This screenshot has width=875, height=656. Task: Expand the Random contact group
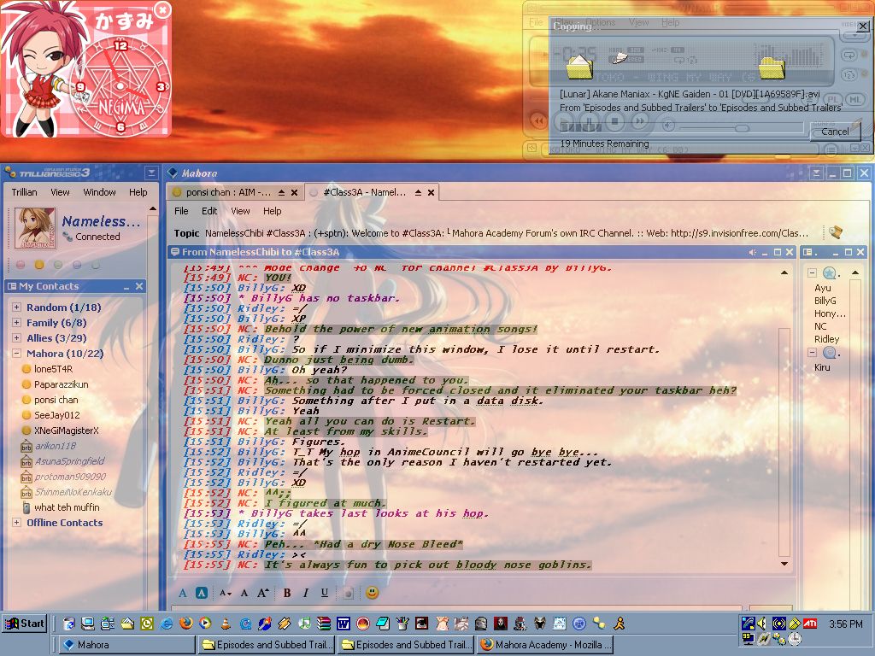pos(16,307)
